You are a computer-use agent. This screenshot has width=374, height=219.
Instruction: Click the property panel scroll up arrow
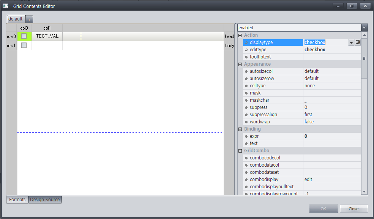364,35
